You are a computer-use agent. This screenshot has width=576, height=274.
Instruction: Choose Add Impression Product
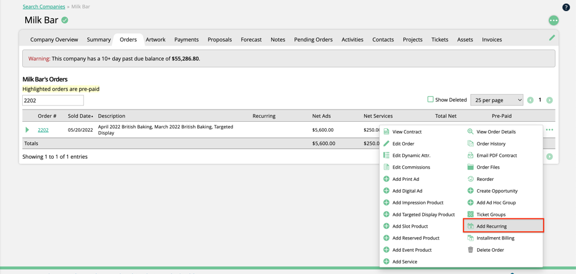coord(418,203)
